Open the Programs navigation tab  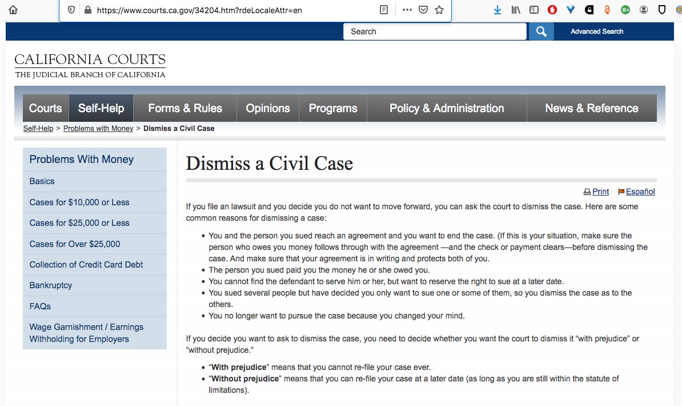(333, 108)
